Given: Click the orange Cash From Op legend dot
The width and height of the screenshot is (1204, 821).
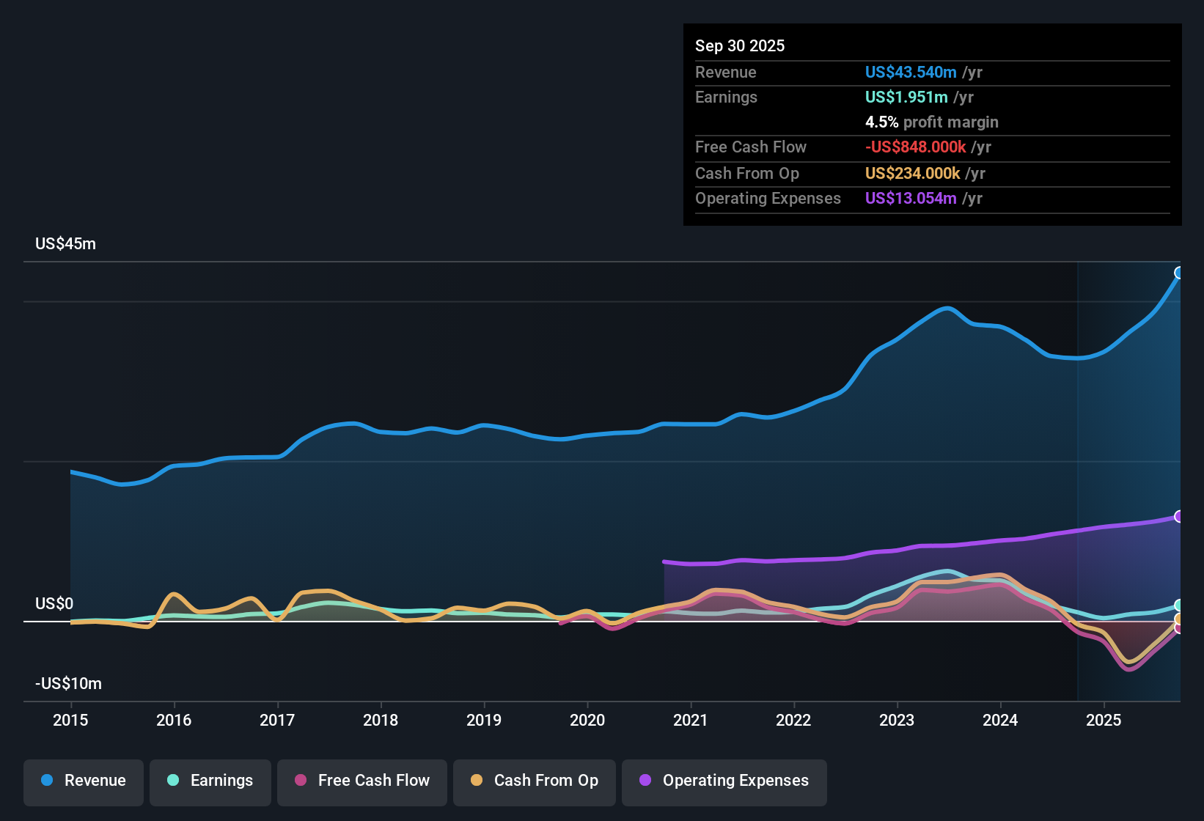Looking at the screenshot, I should (x=477, y=781).
